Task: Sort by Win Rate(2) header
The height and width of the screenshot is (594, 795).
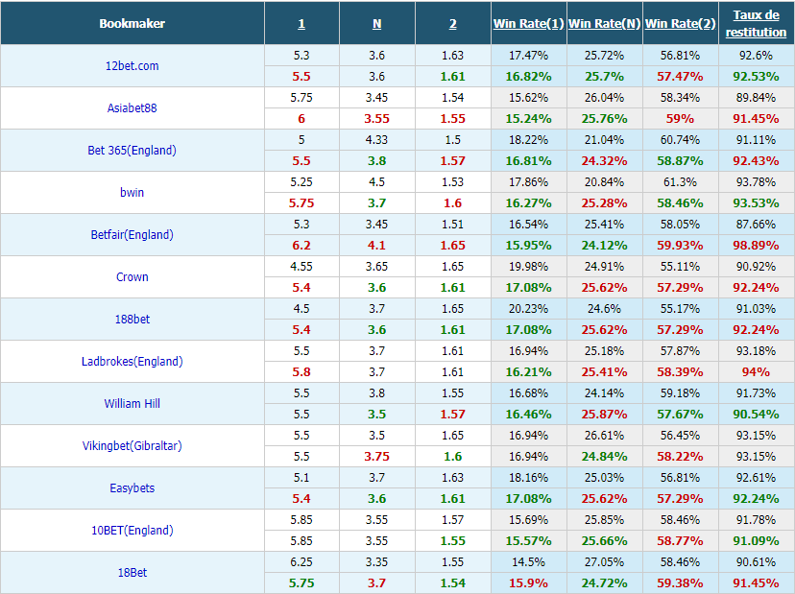Action: pyautogui.click(x=680, y=23)
